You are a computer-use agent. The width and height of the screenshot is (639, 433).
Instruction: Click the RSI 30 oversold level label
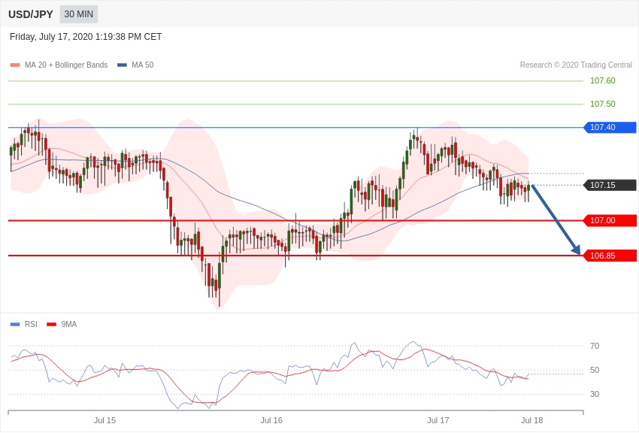(595, 394)
